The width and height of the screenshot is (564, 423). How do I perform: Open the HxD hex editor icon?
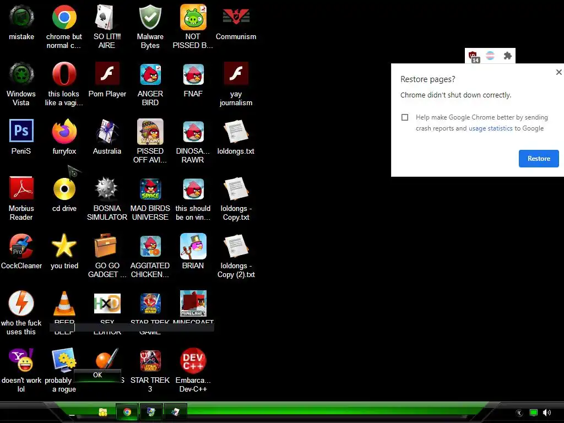[107, 303]
